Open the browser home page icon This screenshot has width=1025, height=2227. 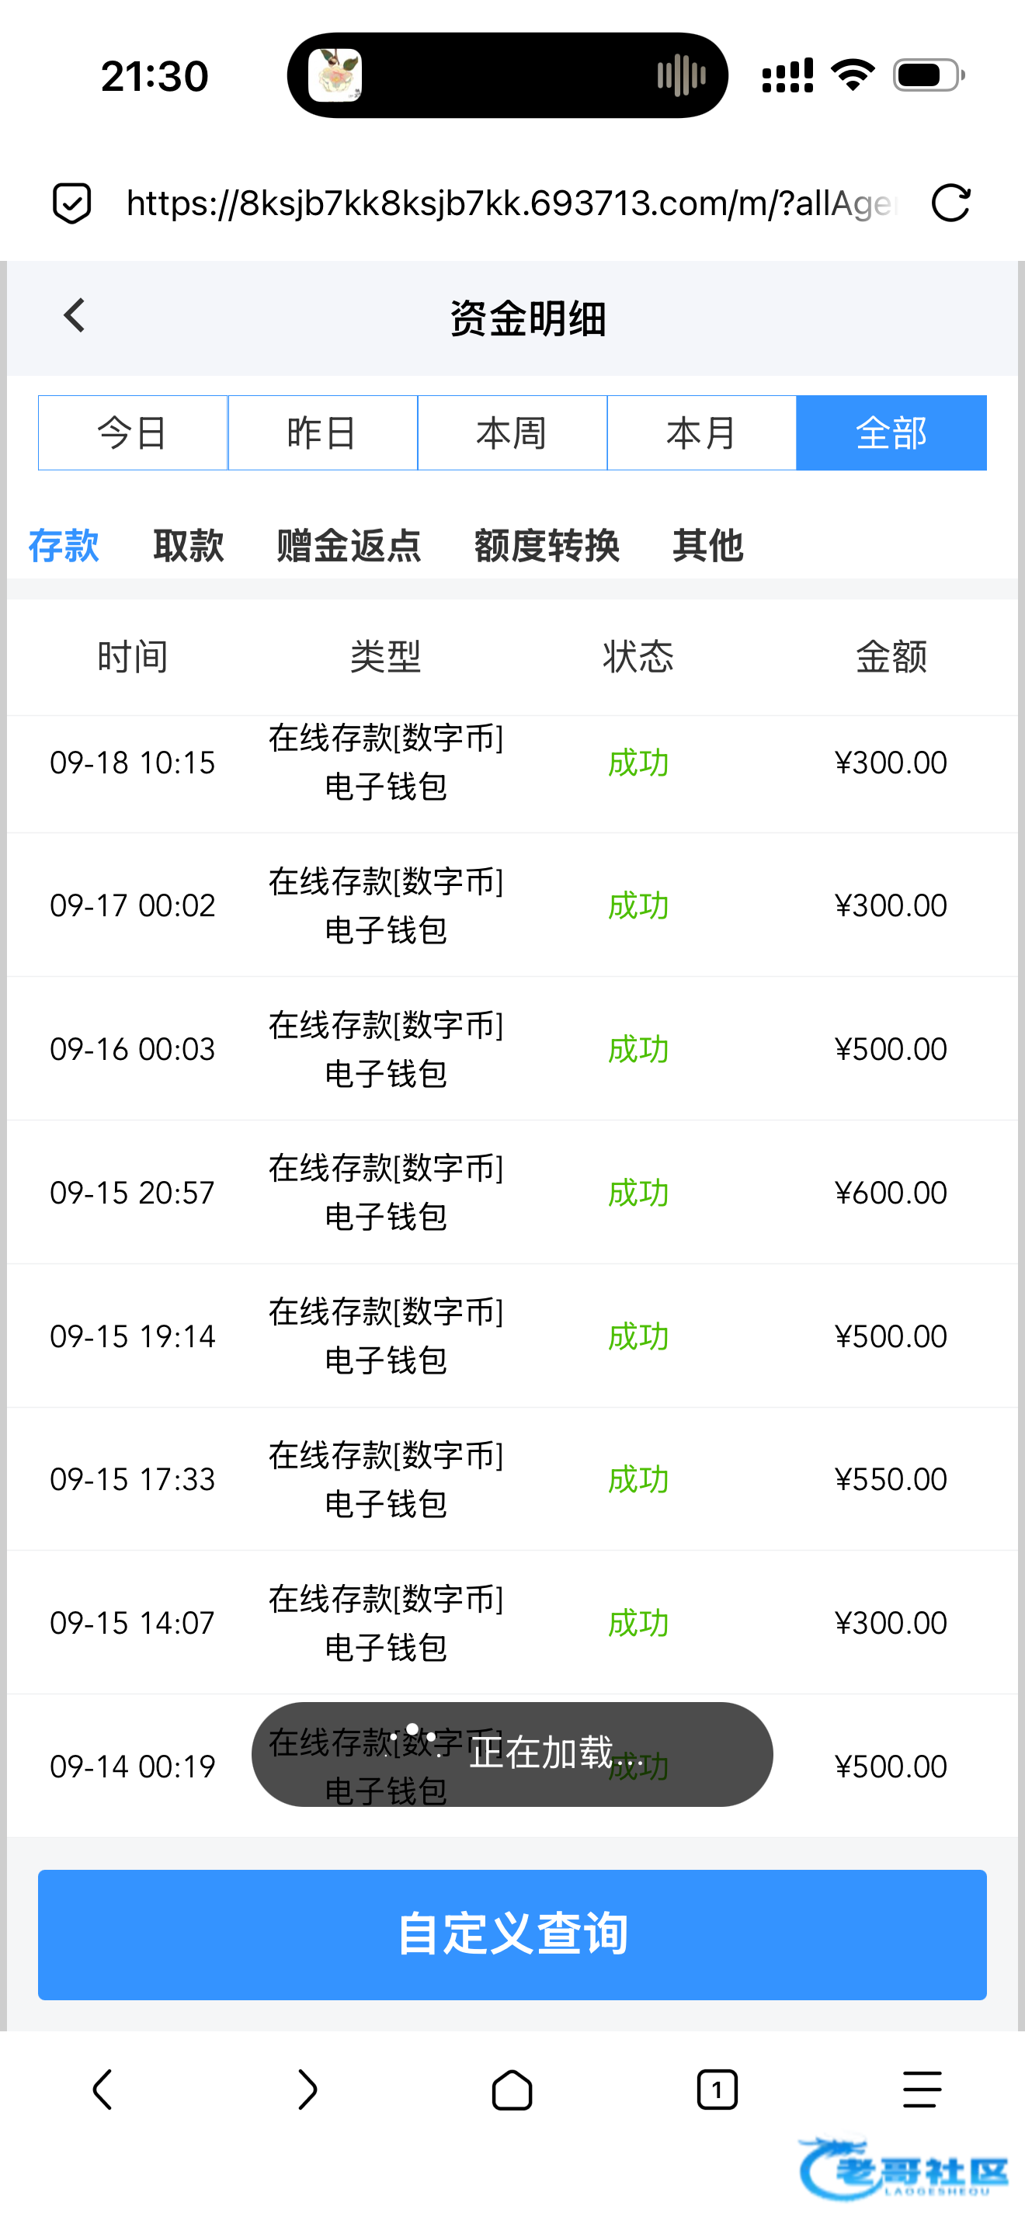point(512,2090)
